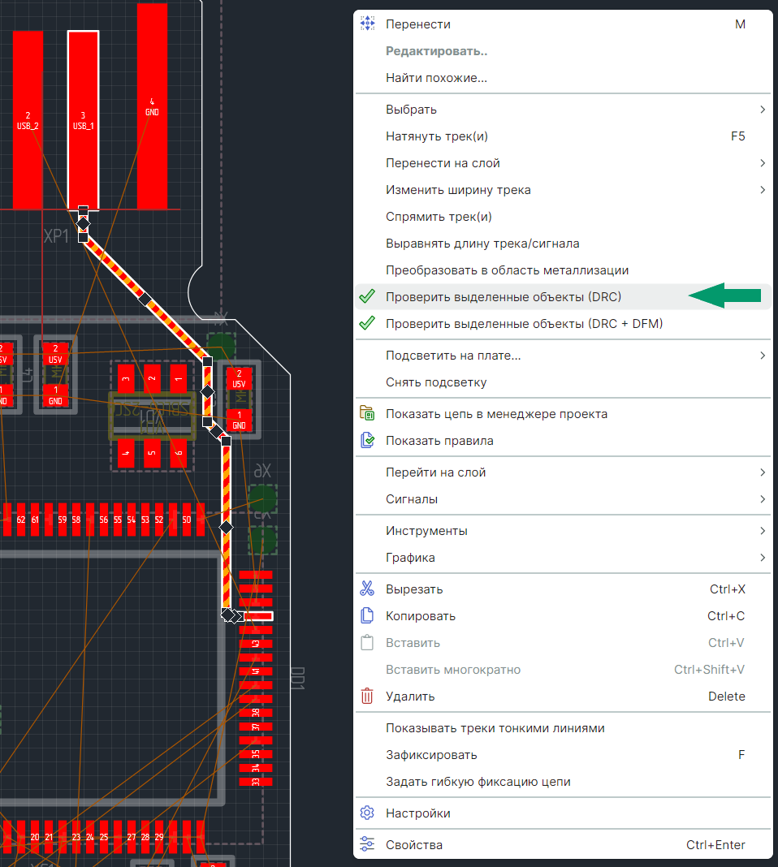Toggle Зафиксировать lock for selected track
This screenshot has height=867, width=778.
[431, 755]
